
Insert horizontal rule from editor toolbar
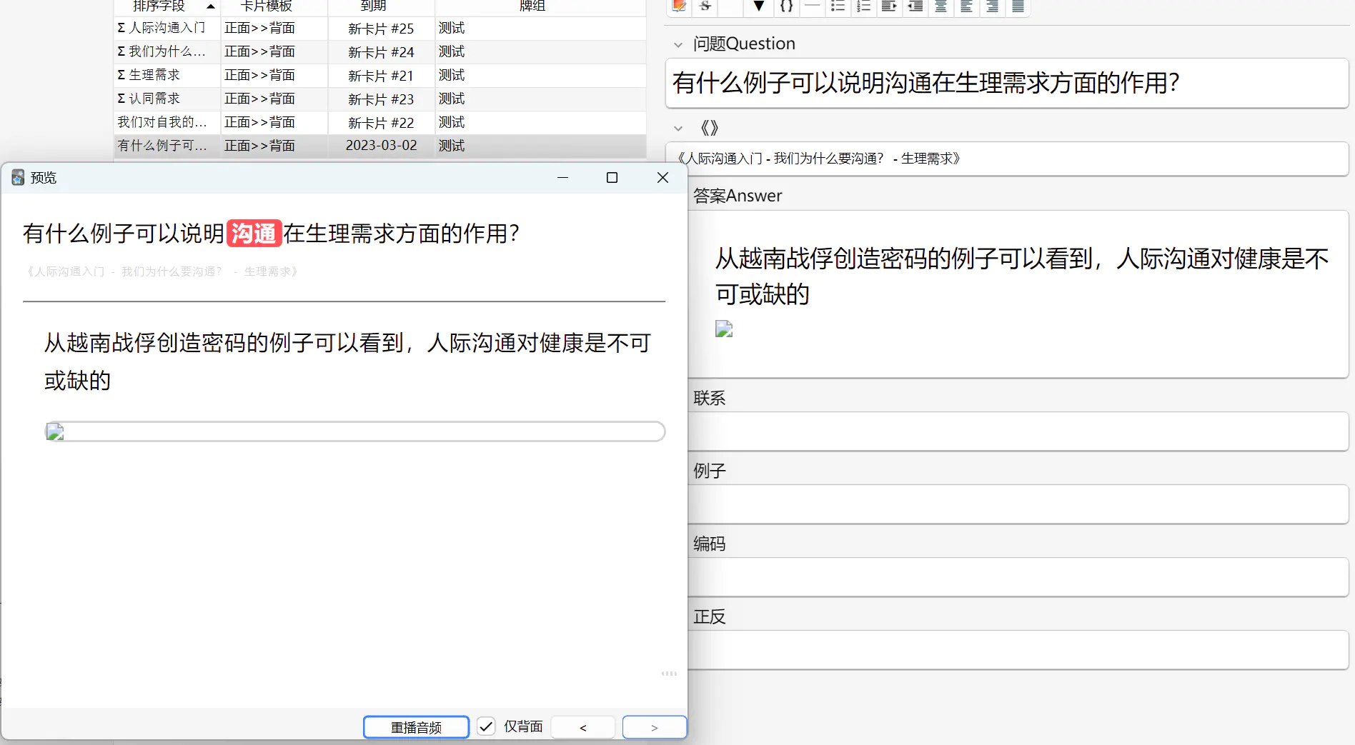(812, 6)
